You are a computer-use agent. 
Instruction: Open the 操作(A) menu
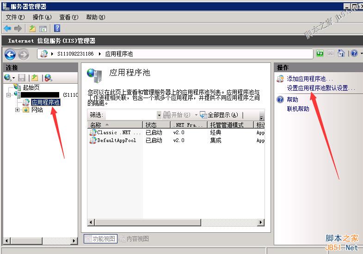42,17
